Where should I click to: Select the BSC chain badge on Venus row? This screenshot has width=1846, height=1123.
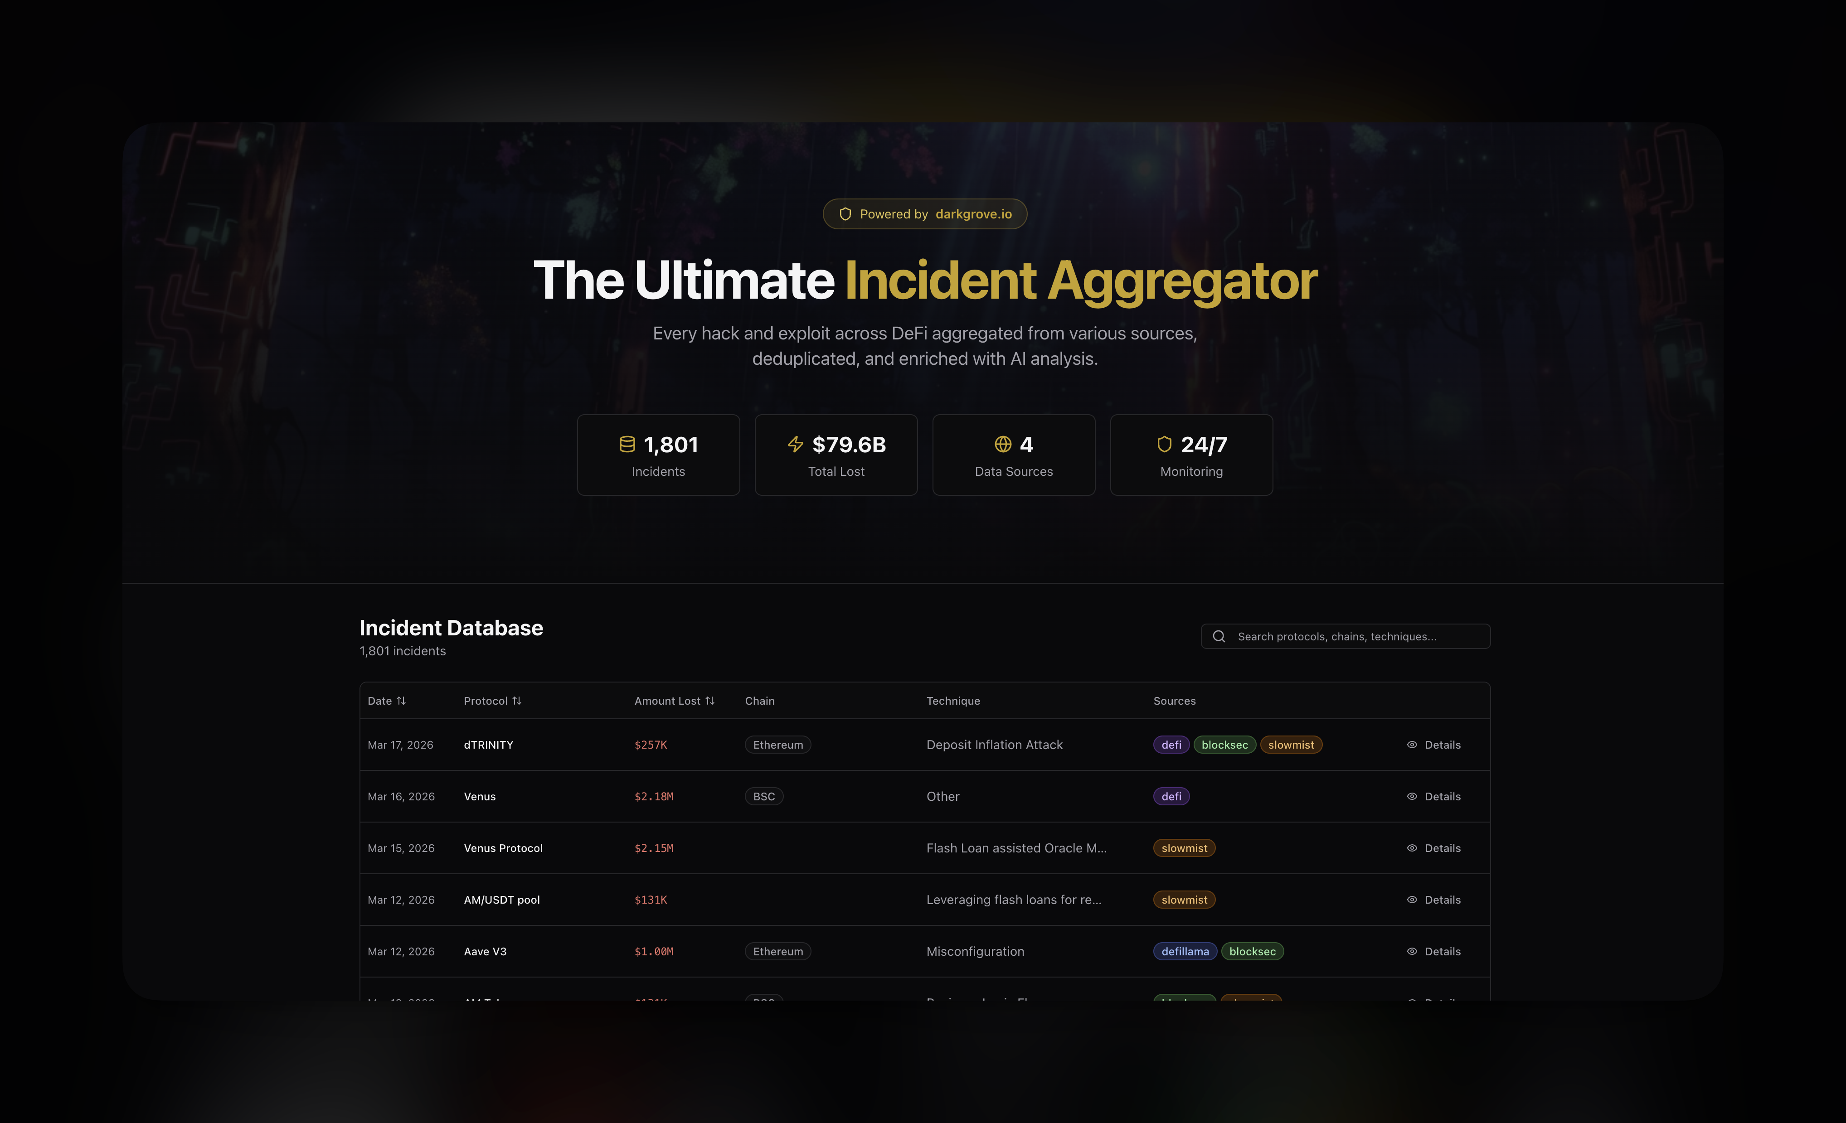click(x=764, y=796)
